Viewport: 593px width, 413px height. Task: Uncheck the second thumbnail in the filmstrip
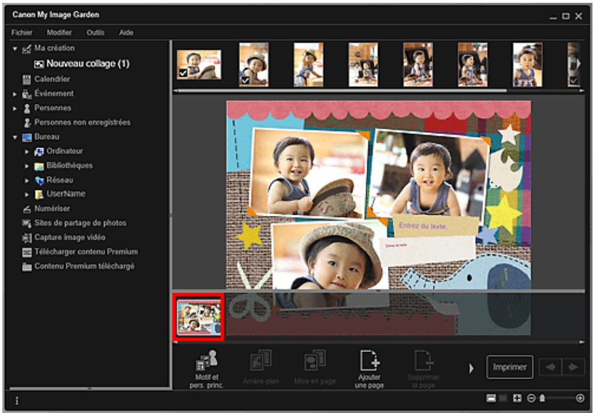pos(245,79)
